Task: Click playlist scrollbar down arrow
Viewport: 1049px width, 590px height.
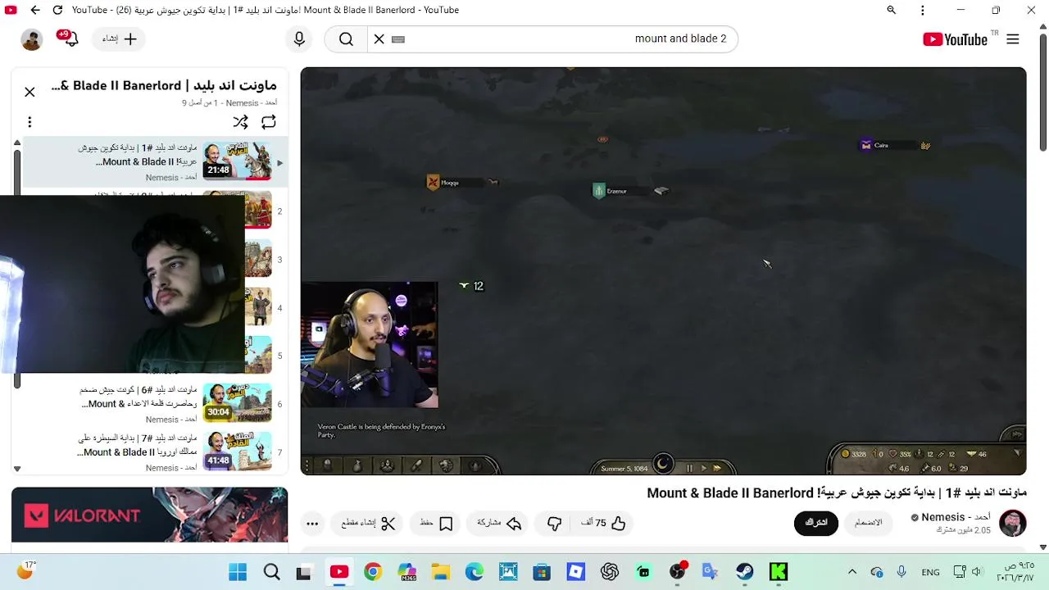Action: pyautogui.click(x=16, y=469)
